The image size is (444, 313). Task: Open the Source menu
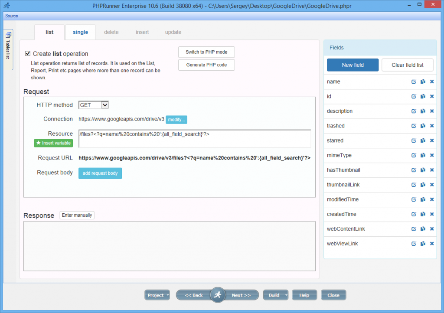point(11,16)
